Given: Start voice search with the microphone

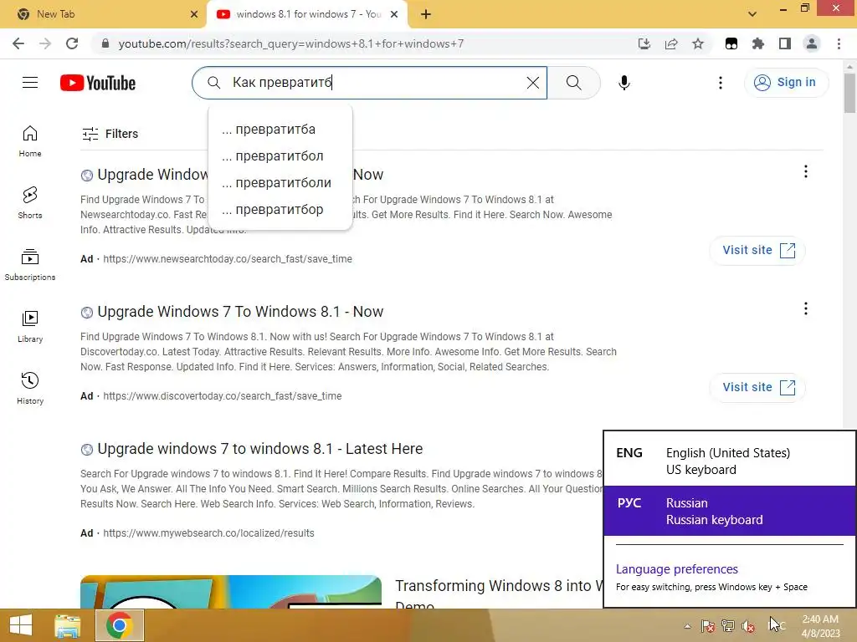Looking at the screenshot, I should [624, 83].
